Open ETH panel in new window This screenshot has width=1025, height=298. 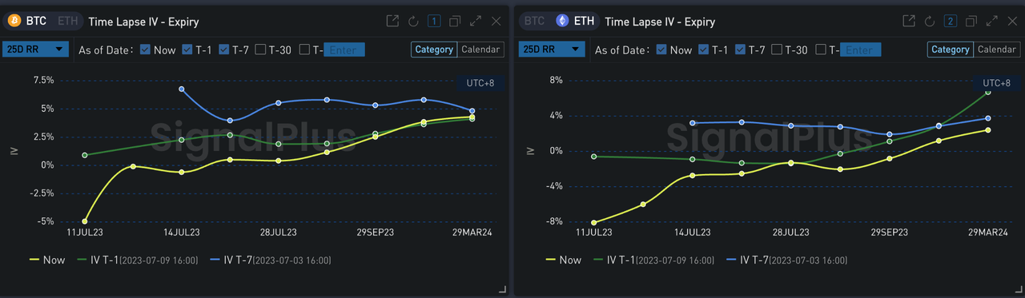click(x=909, y=22)
